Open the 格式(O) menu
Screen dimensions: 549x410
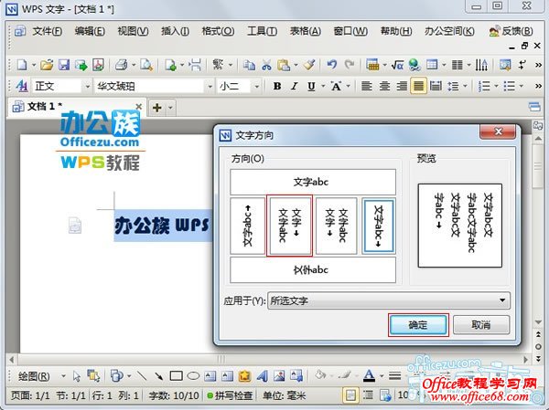pos(218,31)
